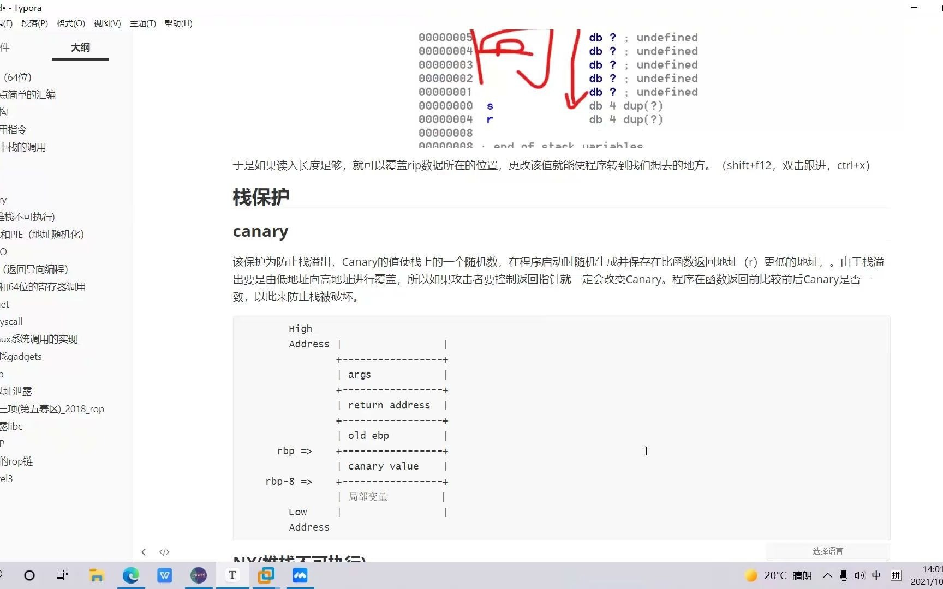Open VMware-style overlapping squares taskbar app
Screen dimensions: 943x589
(x=266, y=575)
